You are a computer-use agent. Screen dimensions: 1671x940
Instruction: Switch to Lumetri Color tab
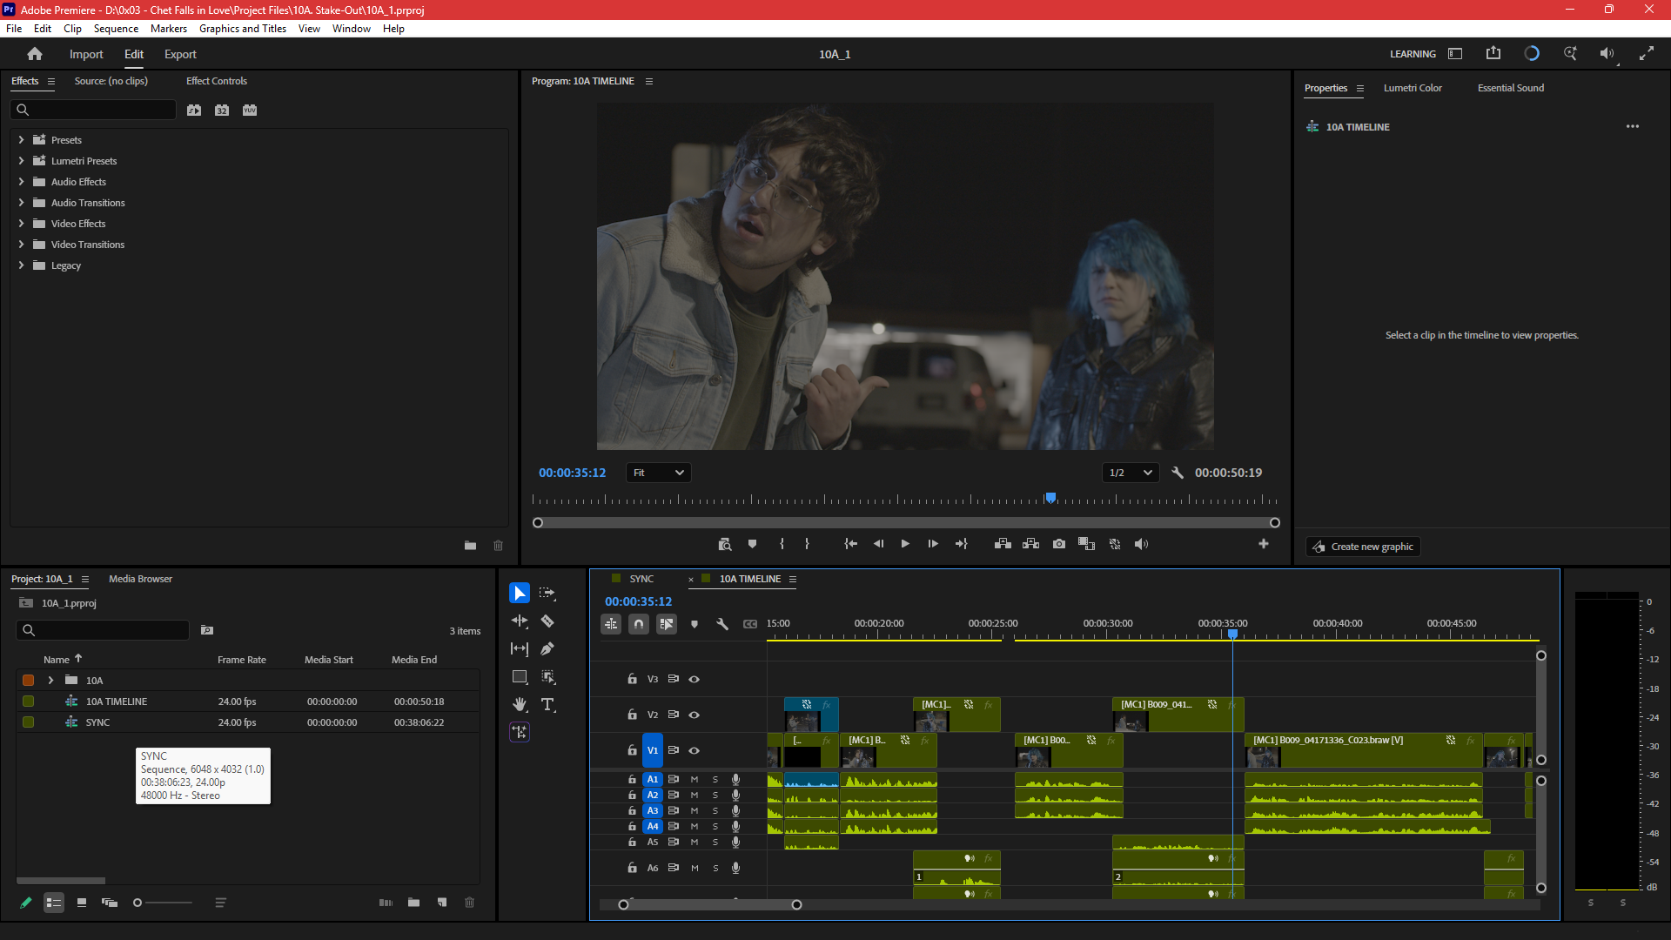coord(1413,88)
